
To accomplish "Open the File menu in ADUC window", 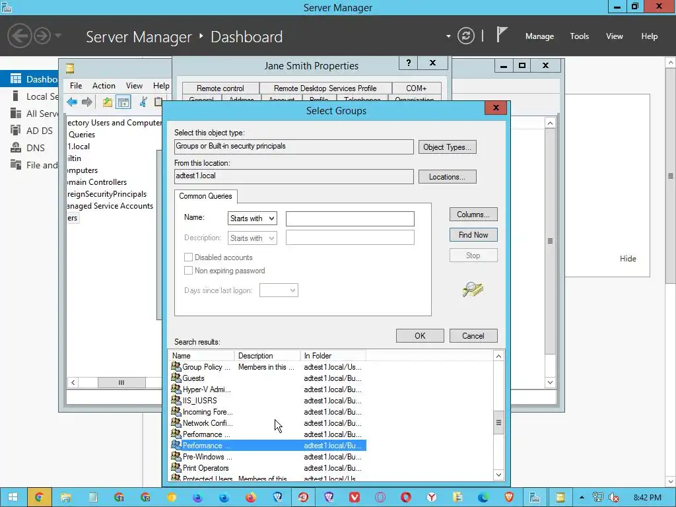I will coord(76,85).
